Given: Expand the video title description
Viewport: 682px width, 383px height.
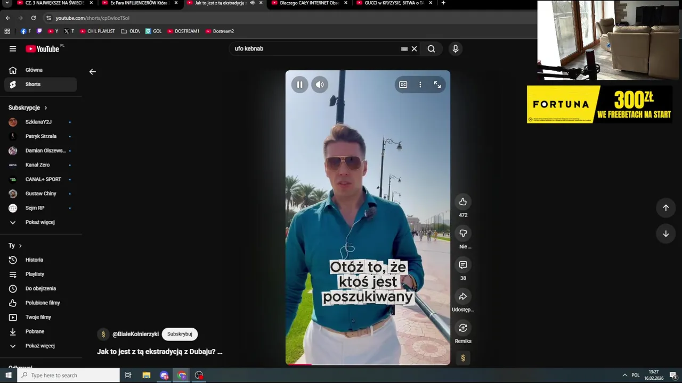Looking at the screenshot, I should click(x=159, y=352).
